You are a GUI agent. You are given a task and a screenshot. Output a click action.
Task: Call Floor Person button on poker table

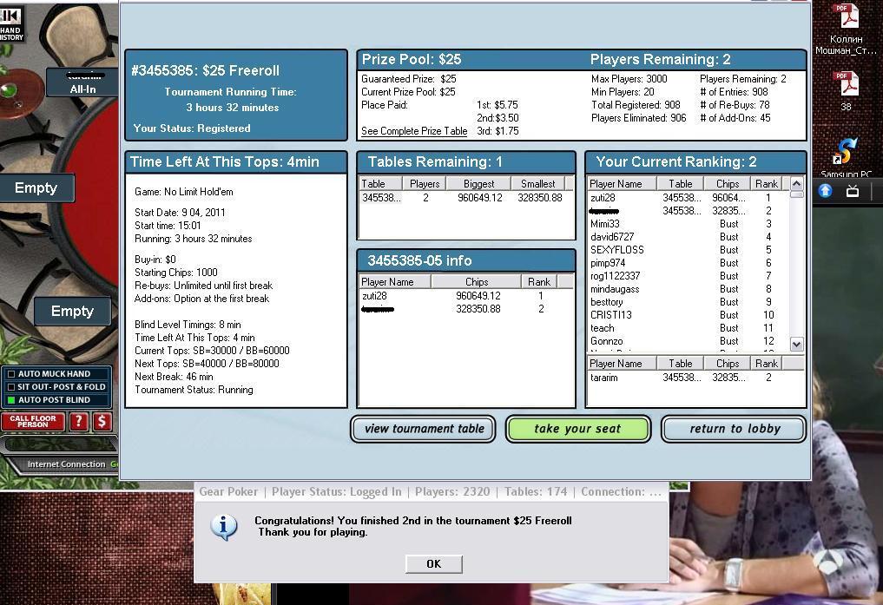pyautogui.click(x=33, y=421)
